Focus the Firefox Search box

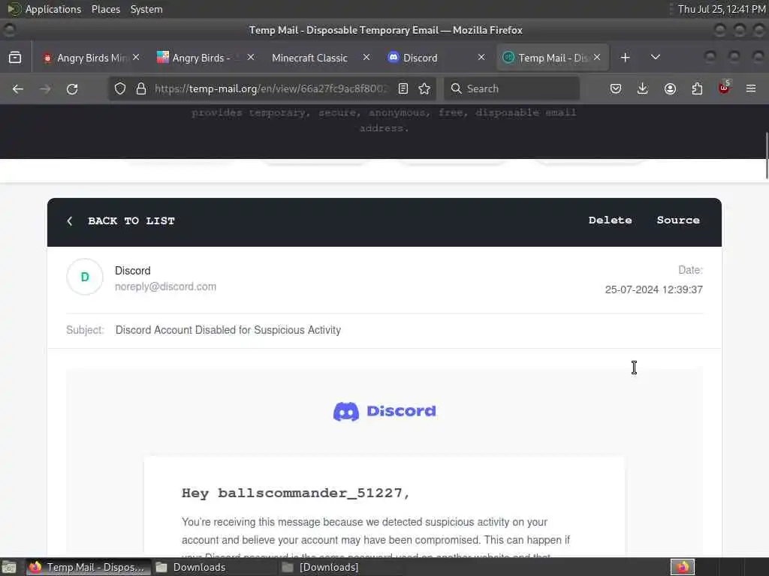(x=511, y=88)
